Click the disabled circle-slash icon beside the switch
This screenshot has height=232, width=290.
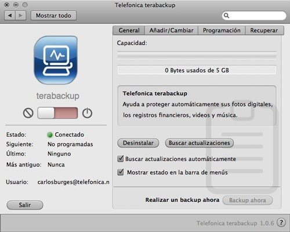[x=28, y=113]
